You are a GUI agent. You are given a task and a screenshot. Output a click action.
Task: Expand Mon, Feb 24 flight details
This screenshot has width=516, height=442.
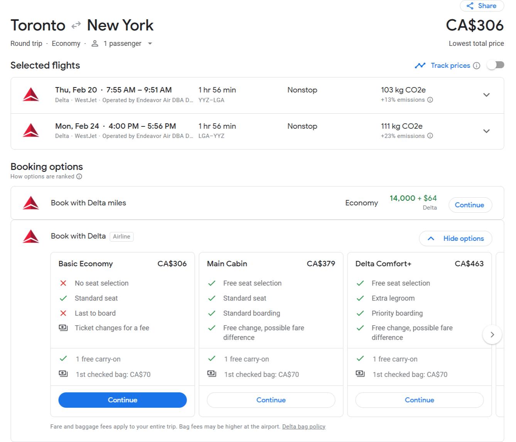point(486,131)
